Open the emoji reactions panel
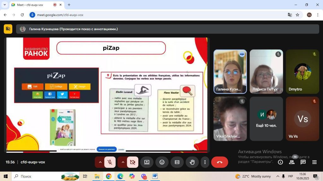The height and width of the screenshot is (181, 323). [162, 162]
